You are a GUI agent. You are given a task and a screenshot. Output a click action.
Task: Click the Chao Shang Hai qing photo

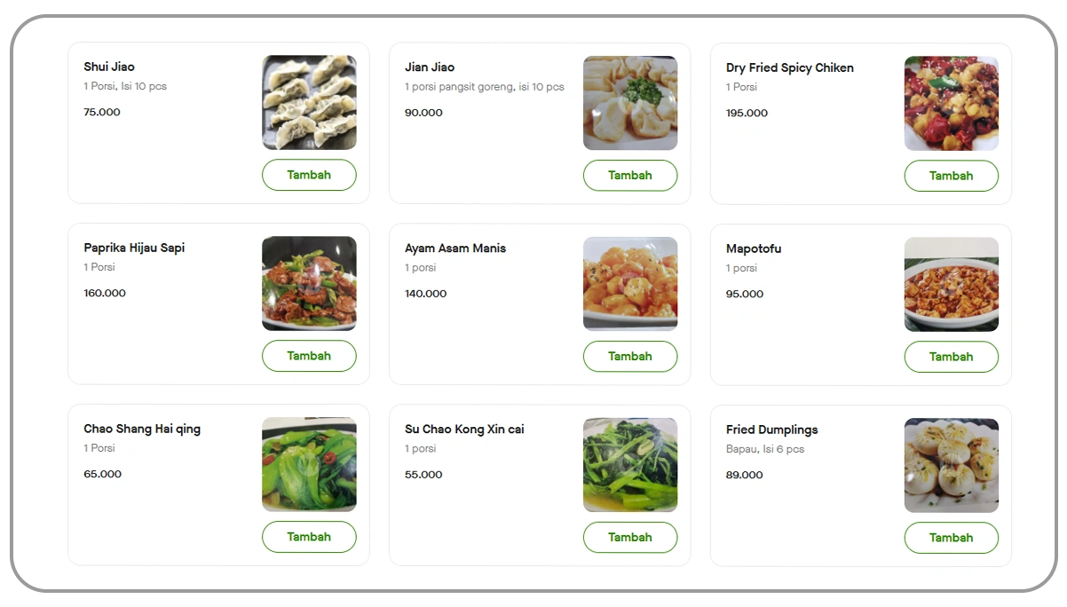click(309, 464)
